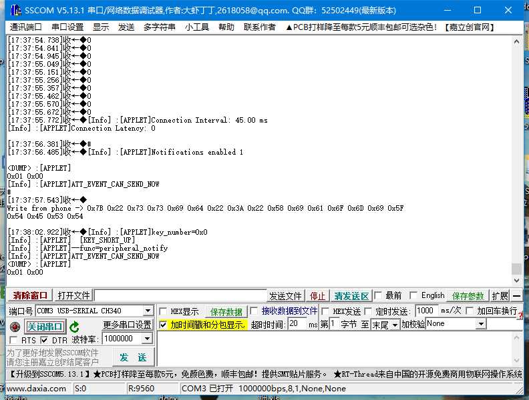Click the receive log scrollbar thumb
Image resolution: width=529 pixels, height=400 pixels.
pos(516,269)
